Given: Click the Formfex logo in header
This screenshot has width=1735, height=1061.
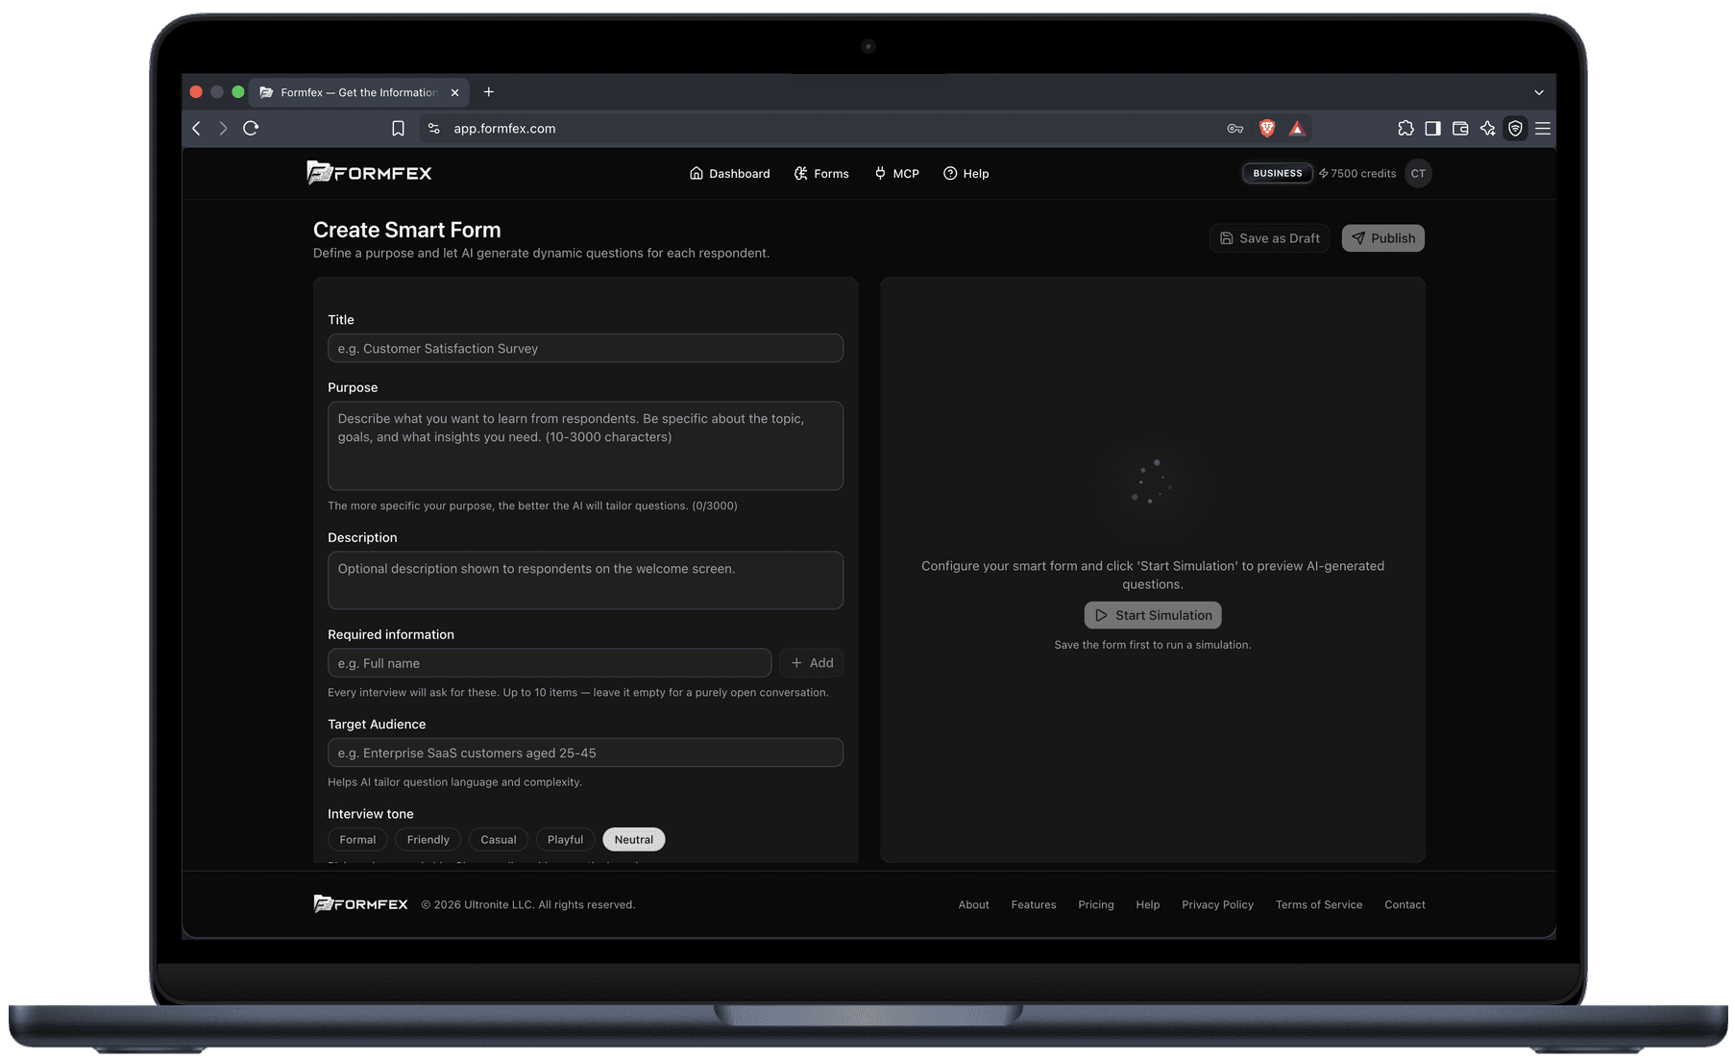Looking at the screenshot, I should (369, 173).
